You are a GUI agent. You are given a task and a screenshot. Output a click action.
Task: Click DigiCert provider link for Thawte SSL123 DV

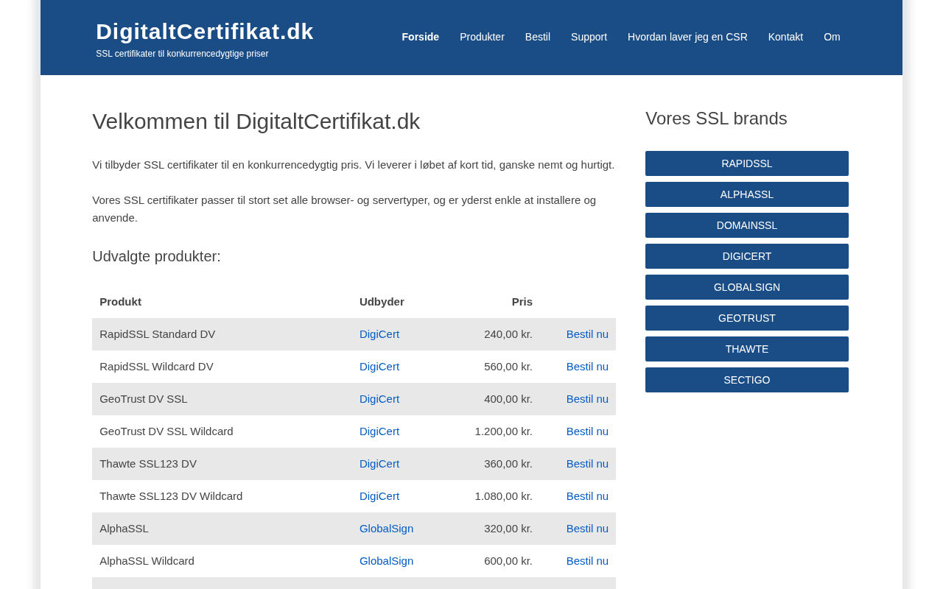(x=379, y=464)
